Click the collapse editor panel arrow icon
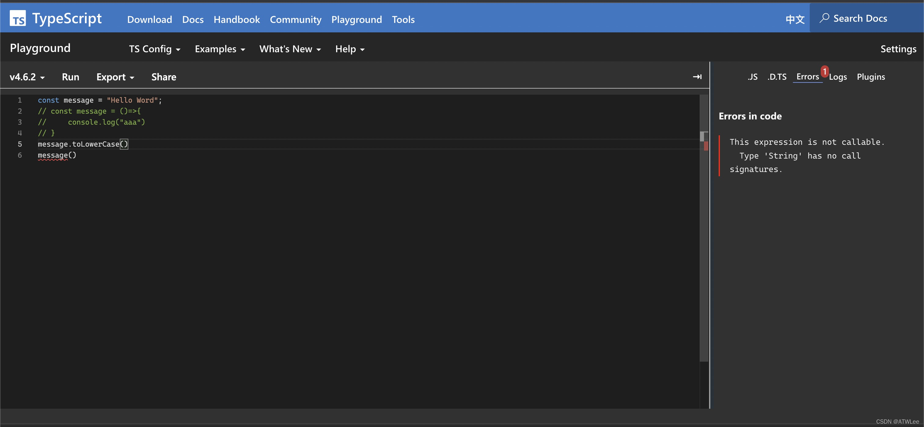The image size is (924, 427). (x=698, y=77)
